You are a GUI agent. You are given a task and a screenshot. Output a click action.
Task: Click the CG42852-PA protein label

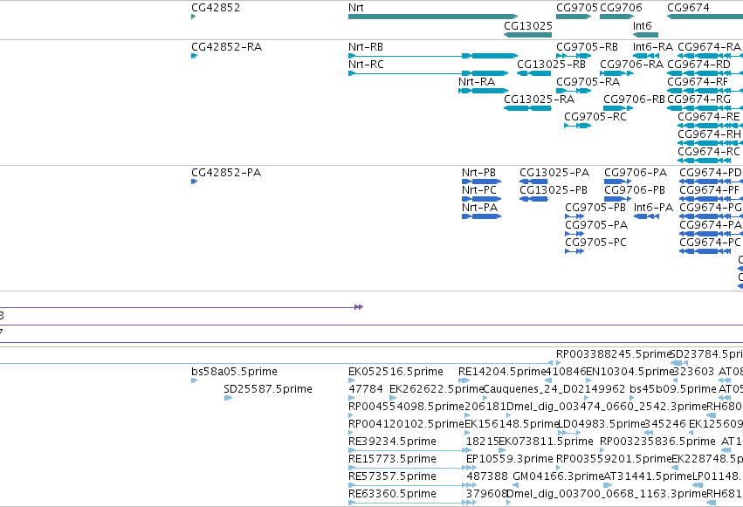point(226,172)
